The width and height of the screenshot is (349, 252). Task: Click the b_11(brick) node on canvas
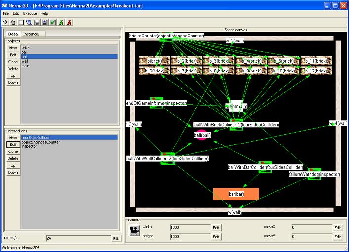coord(314,61)
